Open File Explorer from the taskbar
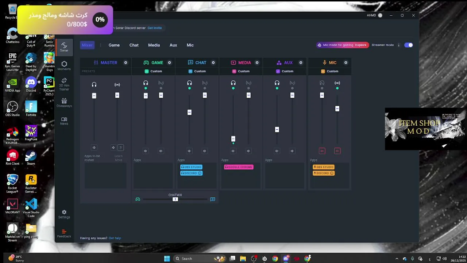This screenshot has height=263, width=467. pos(243,259)
